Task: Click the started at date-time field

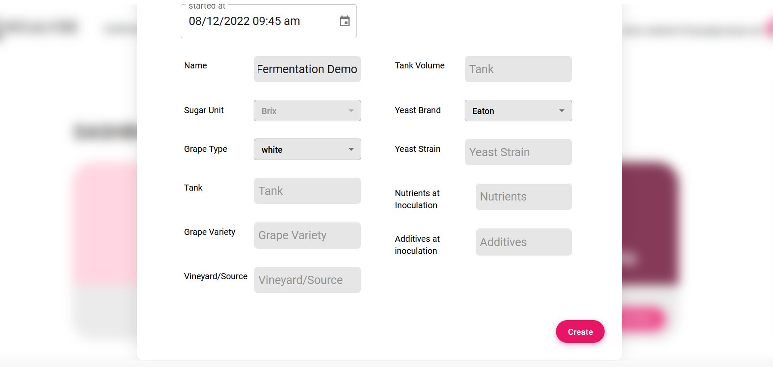Action: pyautogui.click(x=258, y=21)
